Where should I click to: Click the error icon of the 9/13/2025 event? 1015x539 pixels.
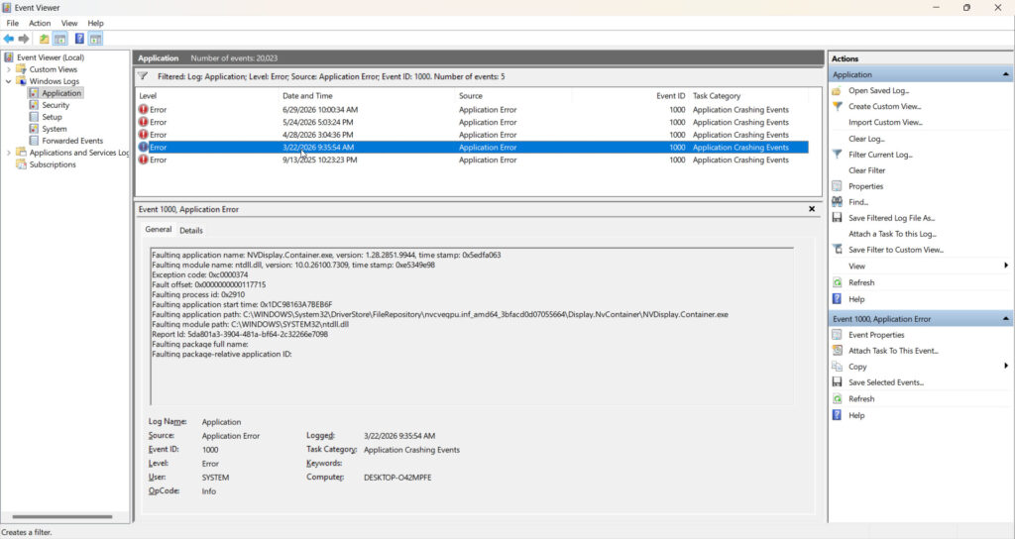click(143, 160)
